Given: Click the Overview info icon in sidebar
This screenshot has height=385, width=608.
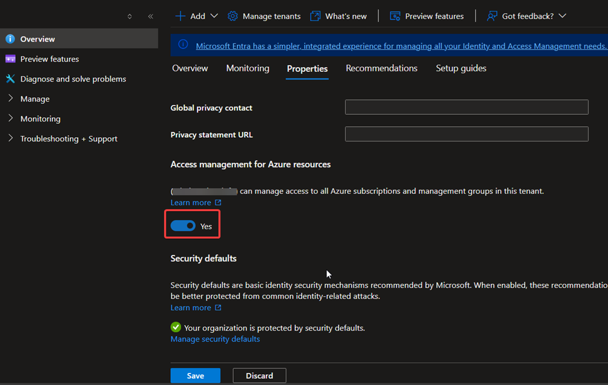Looking at the screenshot, I should tap(10, 39).
